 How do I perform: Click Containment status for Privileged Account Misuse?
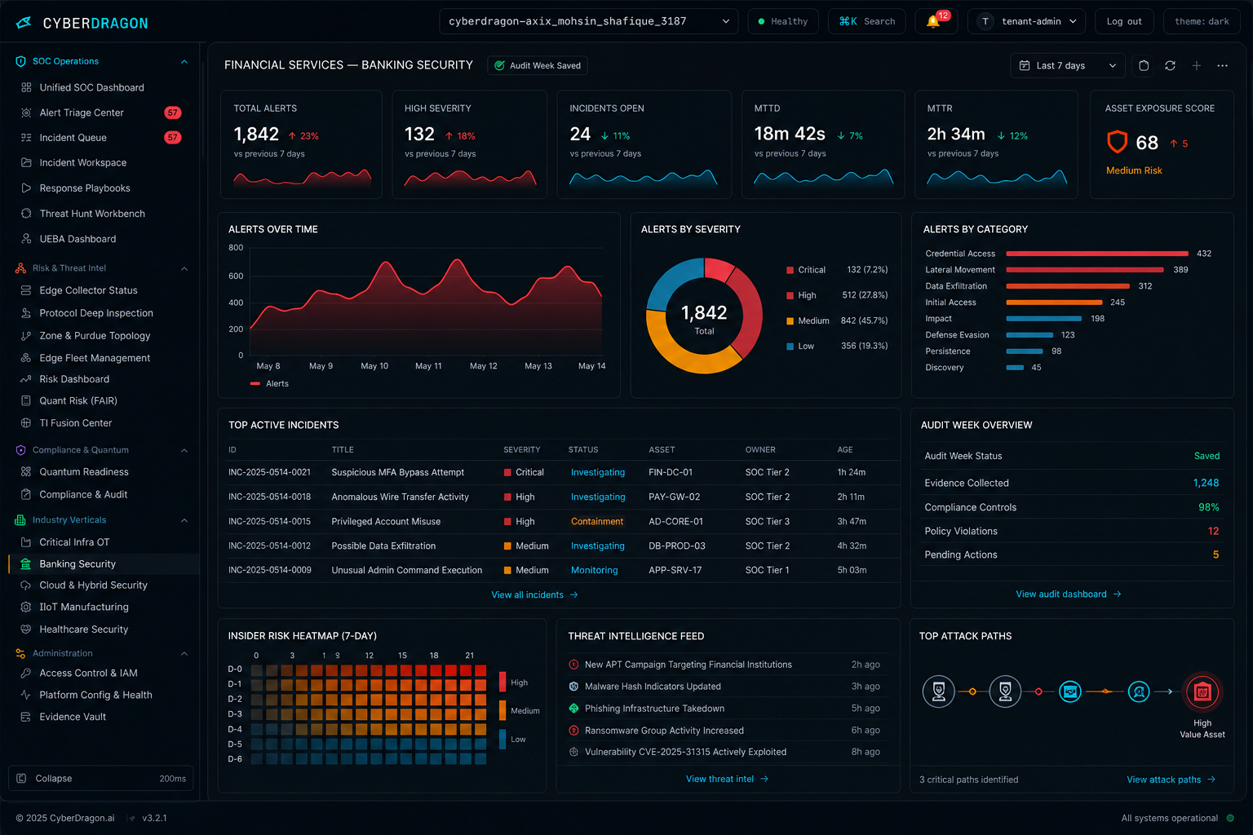pos(597,521)
